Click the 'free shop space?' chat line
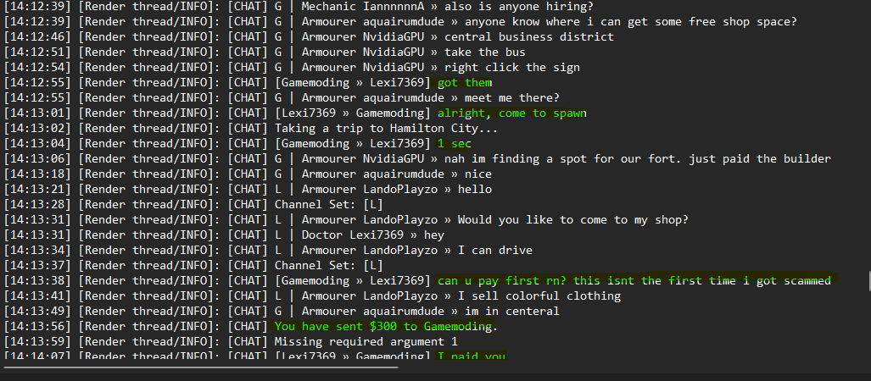This screenshot has width=871, height=381. 400,22
